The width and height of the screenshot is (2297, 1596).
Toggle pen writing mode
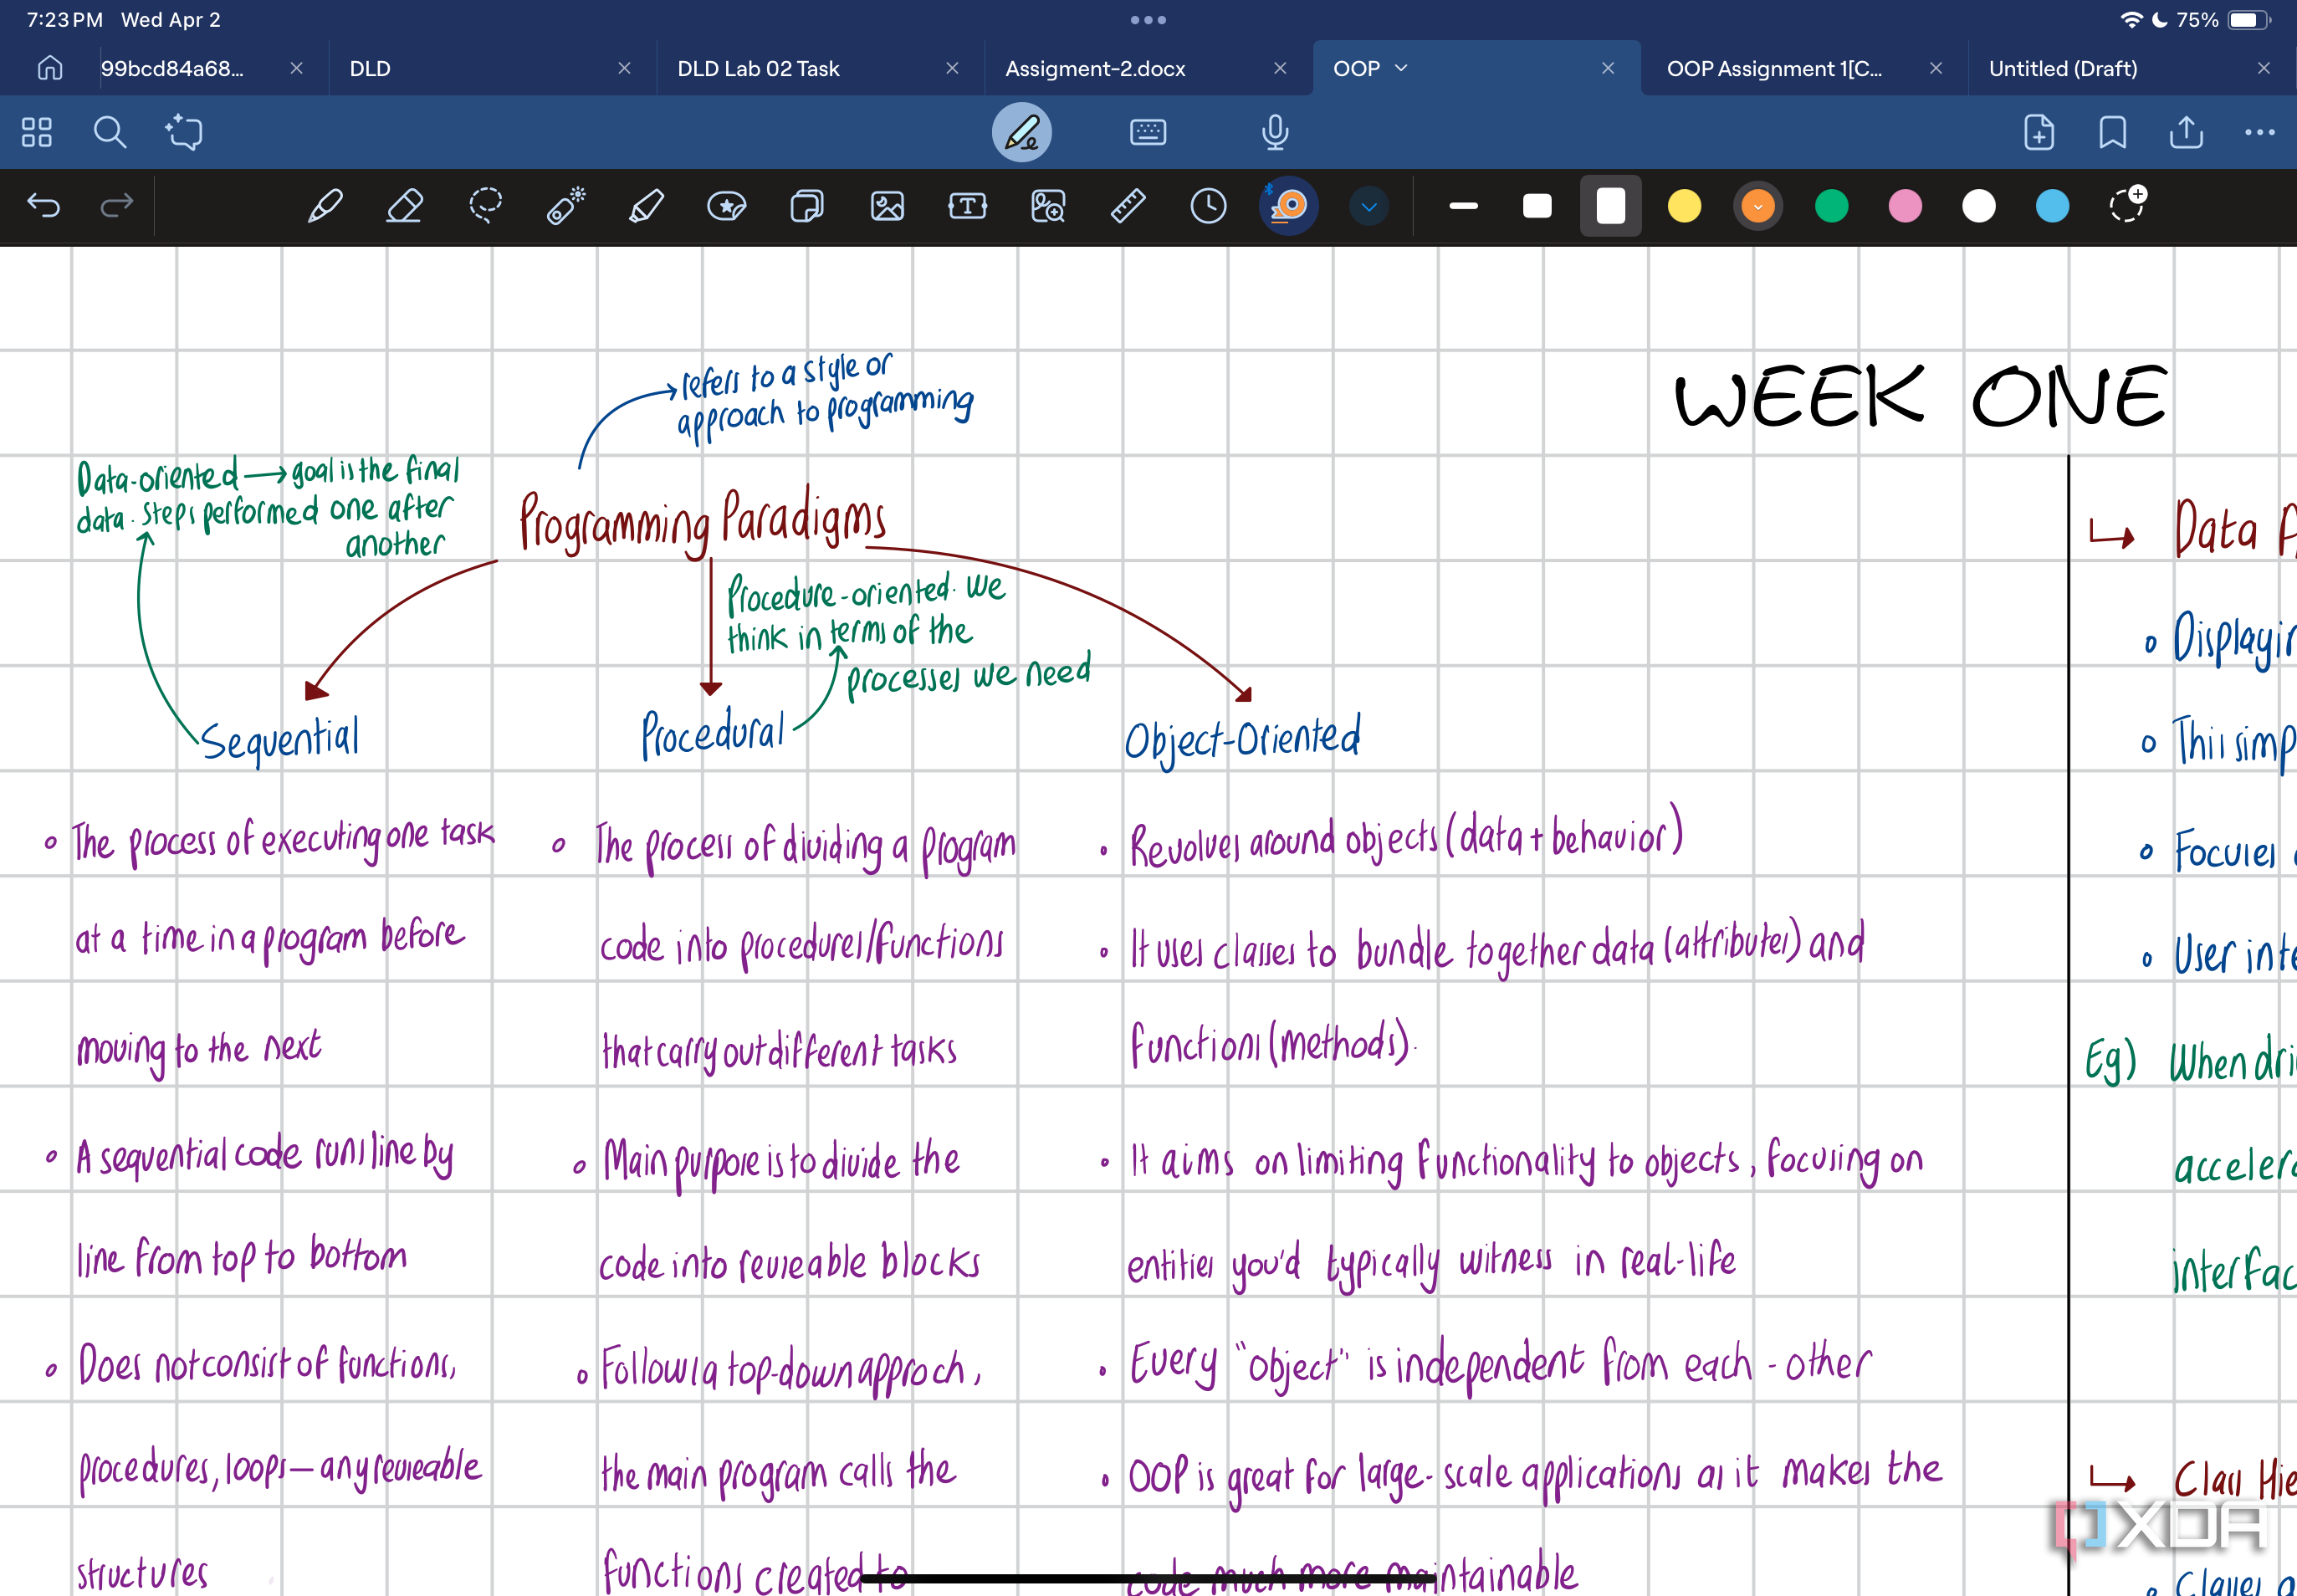(x=1022, y=132)
